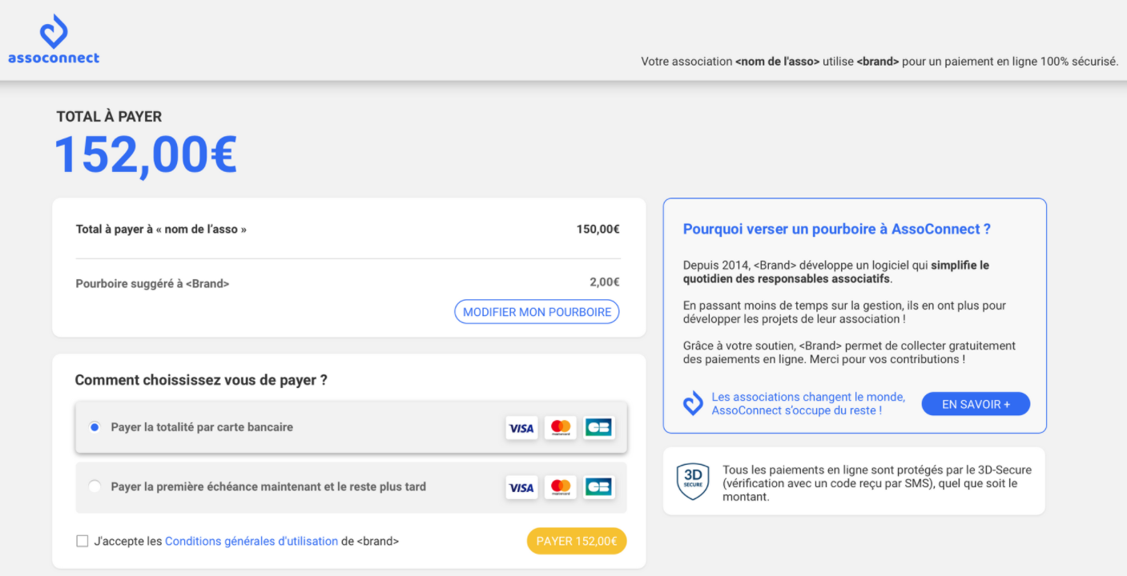Click Visa icon in installment payment row
Viewport: 1127px width, 576px height.
521,486
